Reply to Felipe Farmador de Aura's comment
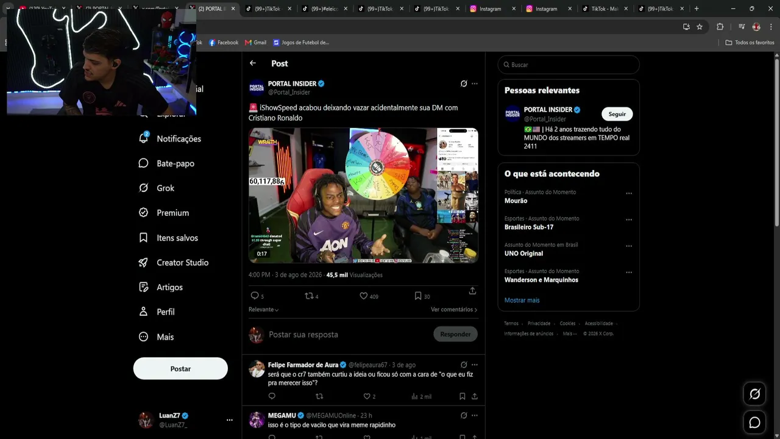Screen dimensions: 780x439 coord(272,396)
